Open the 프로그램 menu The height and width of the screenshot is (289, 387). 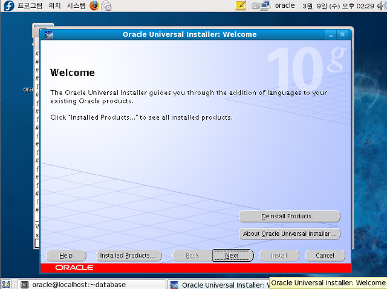coord(30,5)
